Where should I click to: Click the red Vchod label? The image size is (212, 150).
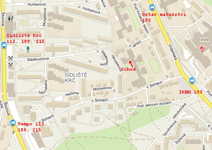[x=128, y=69]
